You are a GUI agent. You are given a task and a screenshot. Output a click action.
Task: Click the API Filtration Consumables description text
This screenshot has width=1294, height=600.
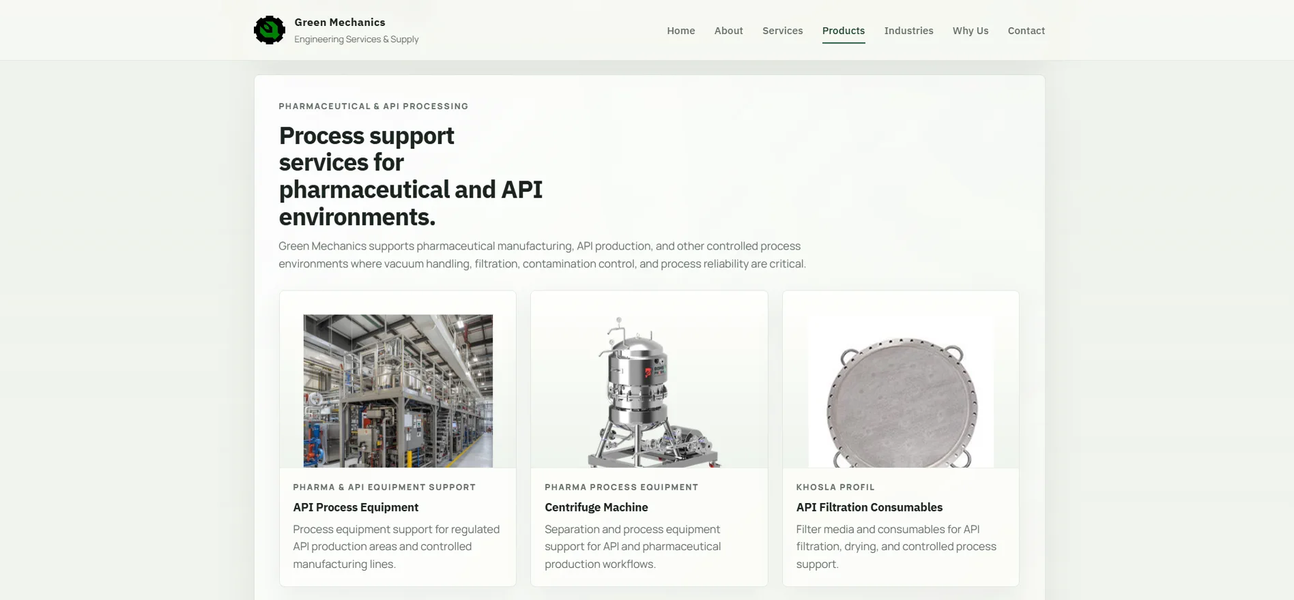(x=896, y=547)
